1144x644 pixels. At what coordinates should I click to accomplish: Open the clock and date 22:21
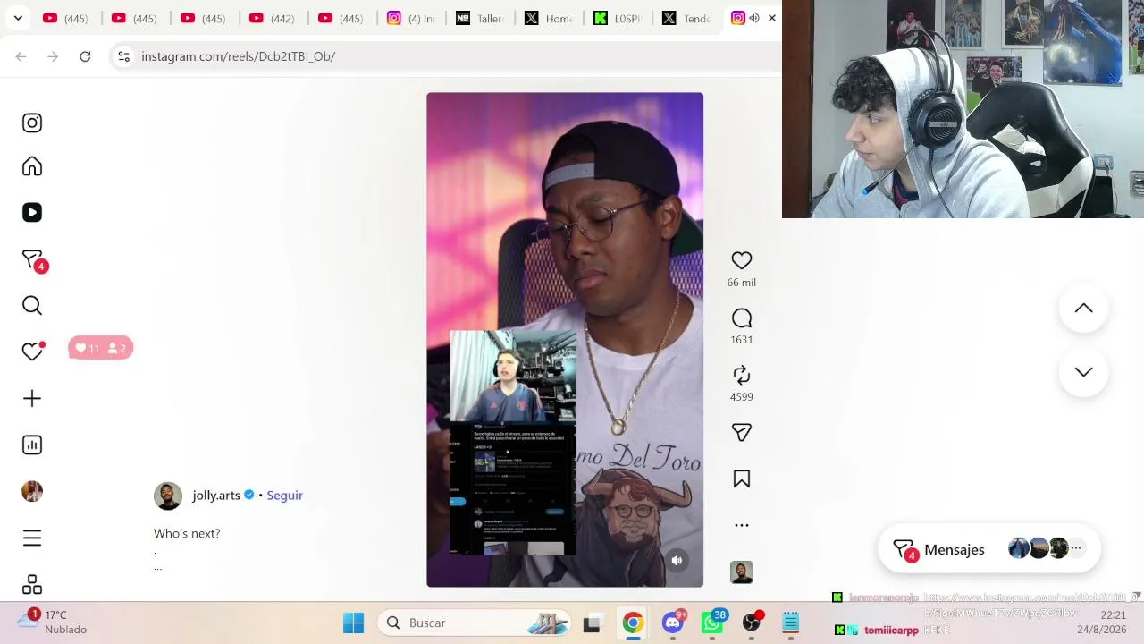pos(1102,623)
